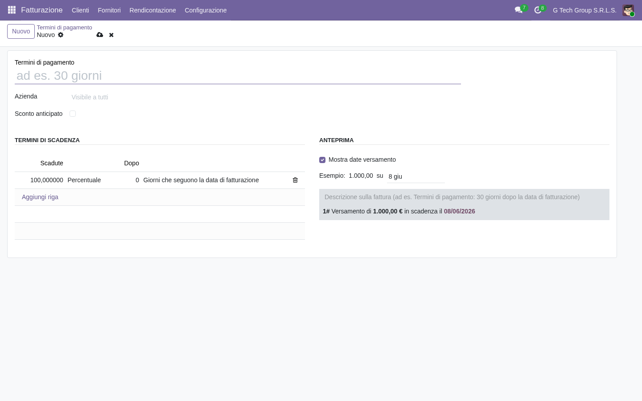Open the 8 giu example date field
The height and width of the screenshot is (401, 642).
point(416,176)
